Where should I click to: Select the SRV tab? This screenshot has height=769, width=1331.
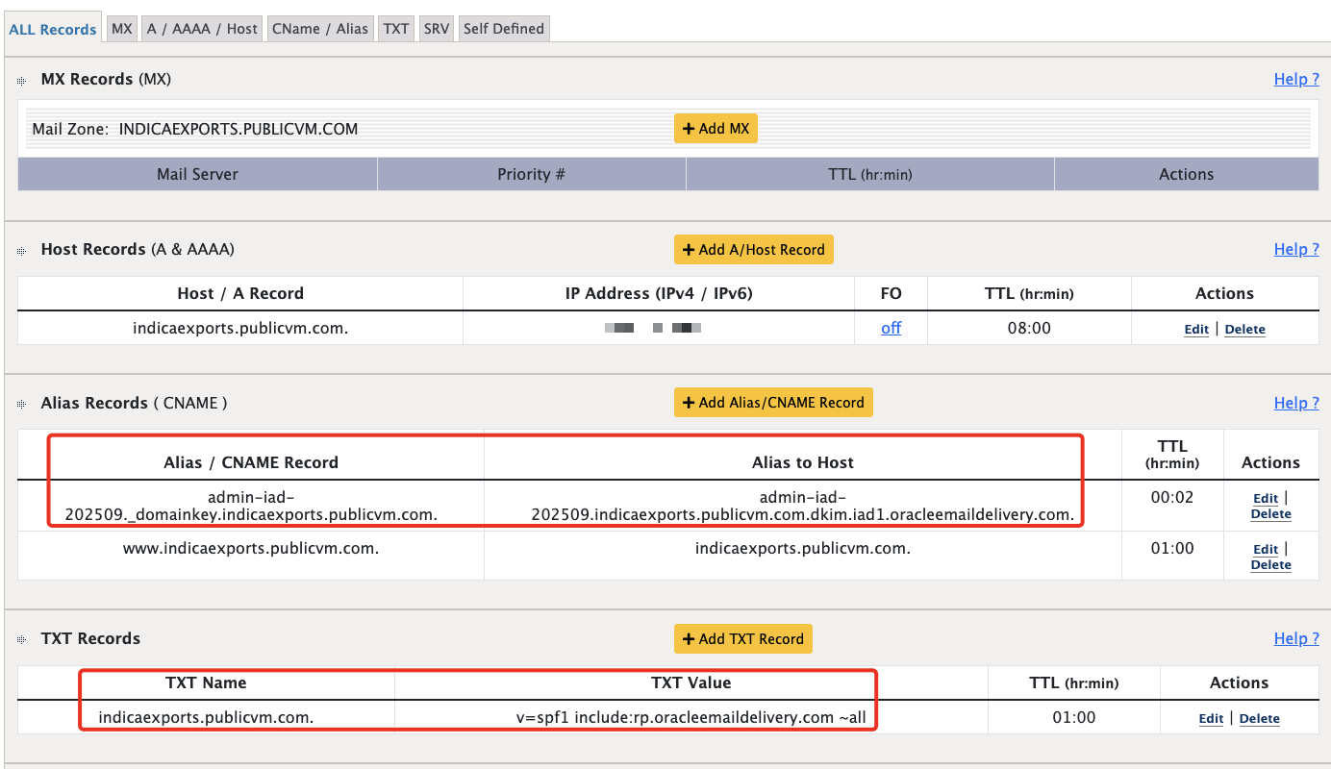pyautogui.click(x=436, y=28)
